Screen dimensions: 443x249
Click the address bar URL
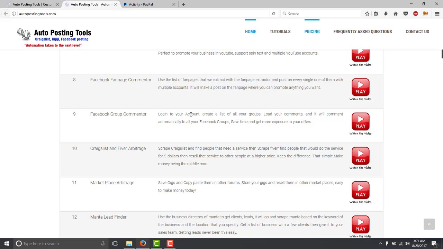coord(37,14)
